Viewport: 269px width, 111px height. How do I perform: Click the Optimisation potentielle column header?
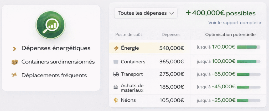click(230, 34)
